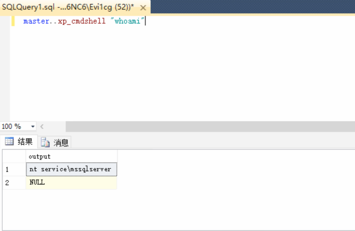The height and width of the screenshot is (231, 355).
Task: Select the yellow change bar in editor margin
Action: [x=13, y=21]
